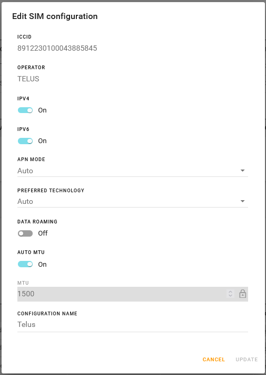
Task: Disable the Auto MTU switch
Action: (25, 264)
